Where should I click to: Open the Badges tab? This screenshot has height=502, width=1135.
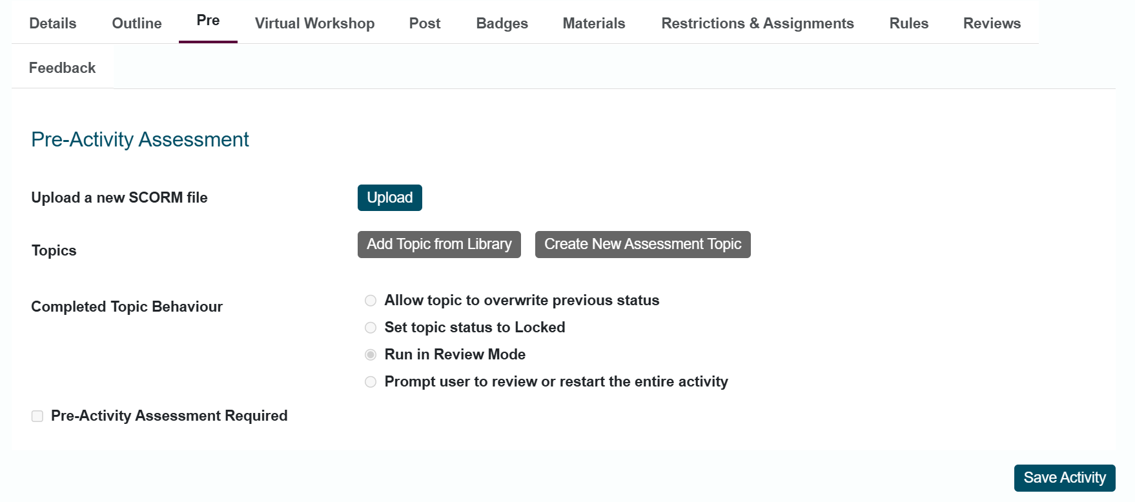tap(502, 23)
